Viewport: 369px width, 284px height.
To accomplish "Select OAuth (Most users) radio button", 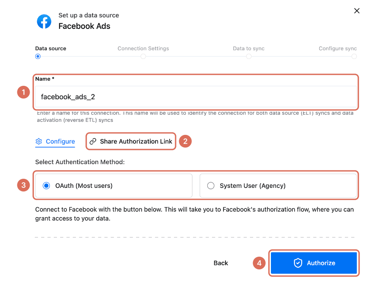I will click(x=46, y=186).
